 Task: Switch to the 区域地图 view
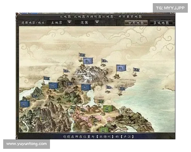161,23
